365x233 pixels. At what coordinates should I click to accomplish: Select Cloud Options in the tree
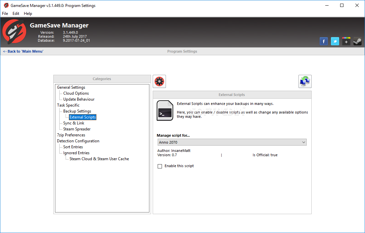point(76,93)
